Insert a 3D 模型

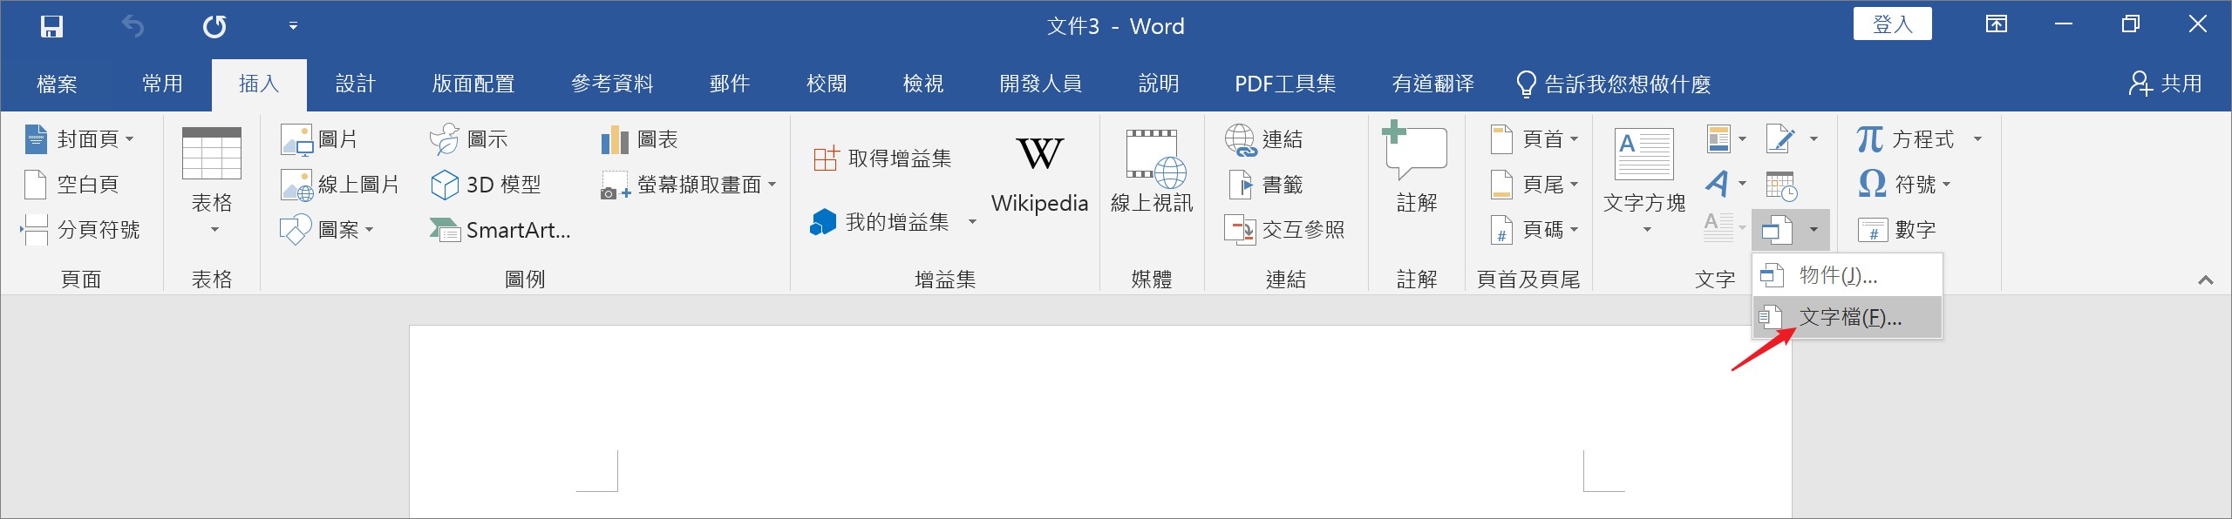(x=487, y=185)
